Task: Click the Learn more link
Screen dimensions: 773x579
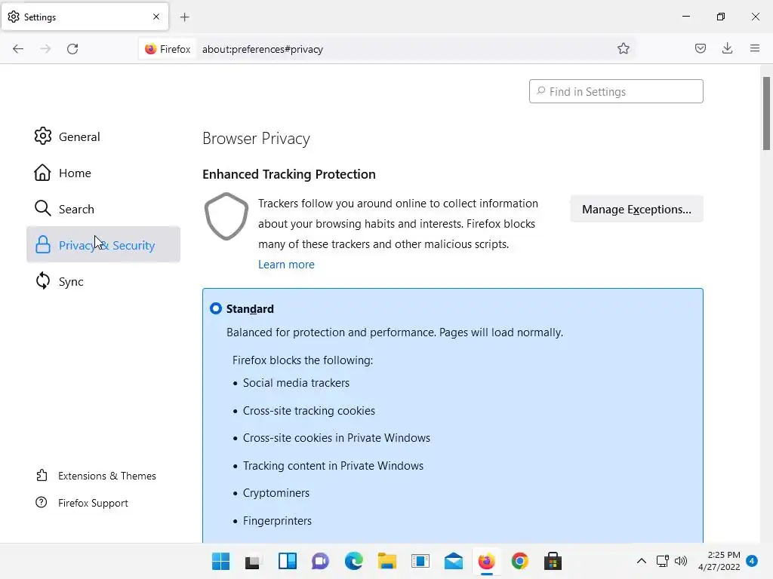Action: pyautogui.click(x=286, y=265)
